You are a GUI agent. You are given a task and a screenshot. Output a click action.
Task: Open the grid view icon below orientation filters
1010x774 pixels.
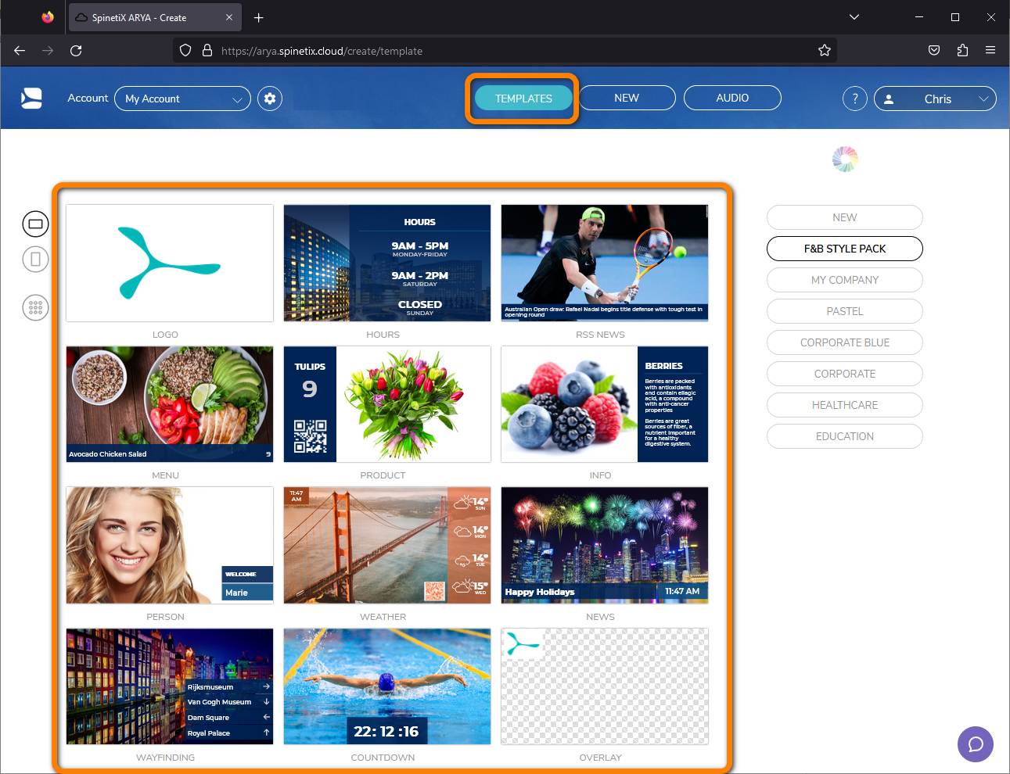coord(35,307)
